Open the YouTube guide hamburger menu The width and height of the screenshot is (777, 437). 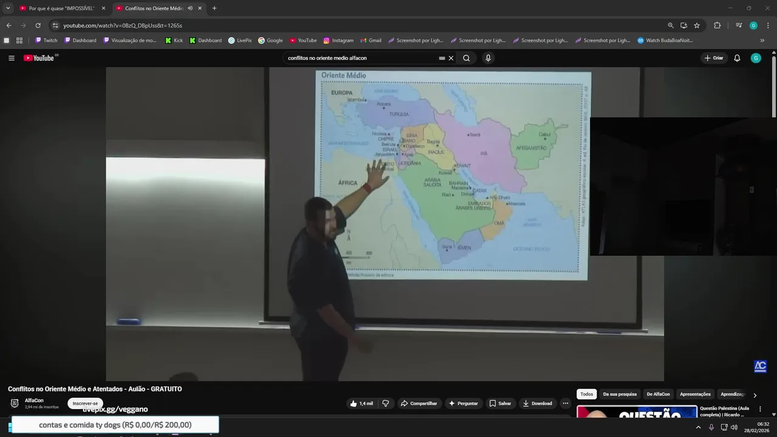tap(12, 58)
